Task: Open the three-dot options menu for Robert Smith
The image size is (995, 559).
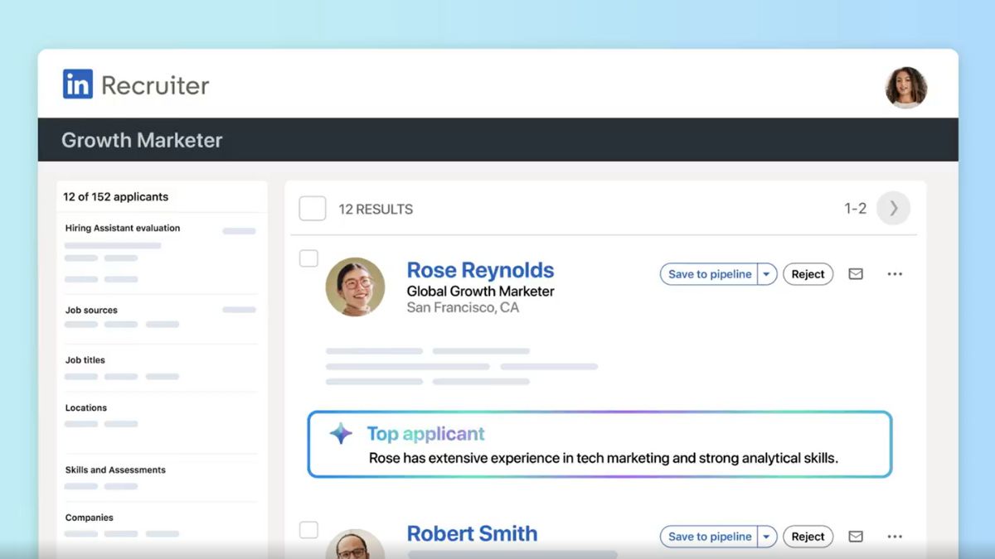Action: coord(894,537)
